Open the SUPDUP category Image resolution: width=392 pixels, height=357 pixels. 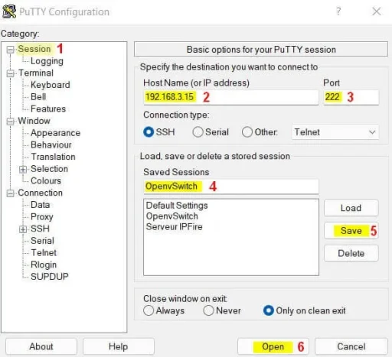[50, 277]
